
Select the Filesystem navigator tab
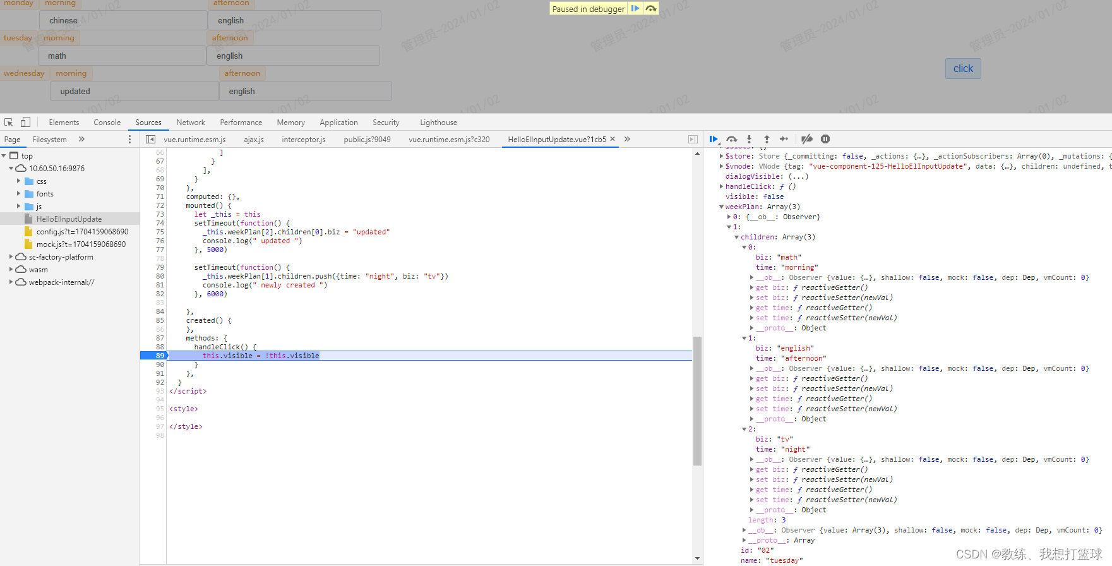coord(49,140)
